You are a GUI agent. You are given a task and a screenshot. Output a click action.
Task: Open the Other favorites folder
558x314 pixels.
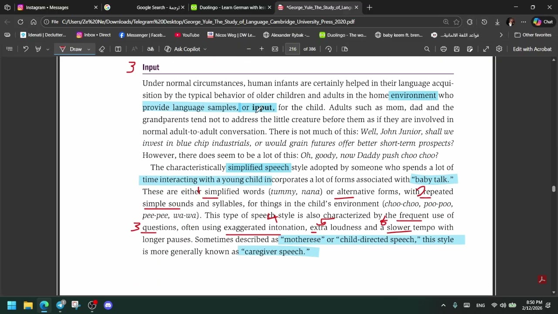coord(533,35)
